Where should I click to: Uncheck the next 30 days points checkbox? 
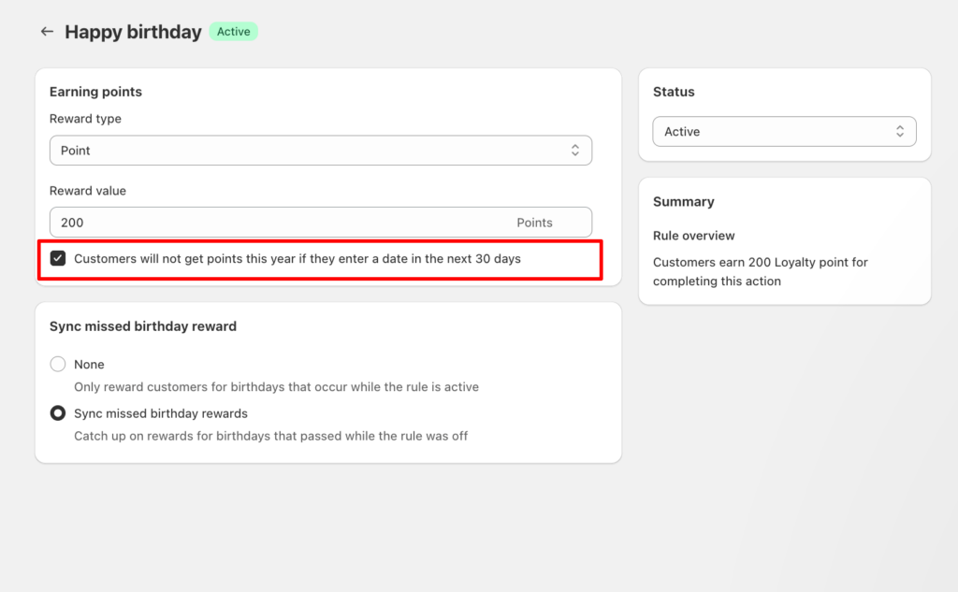(x=58, y=258)
